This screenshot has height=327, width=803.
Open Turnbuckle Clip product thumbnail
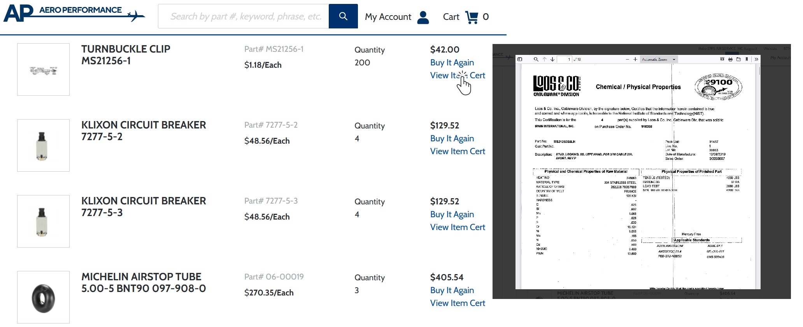click(43, 69)
